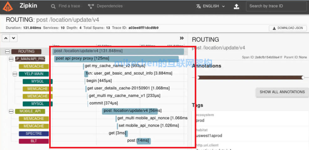309x150 pixels.
Task: Collapse the ROUTING tree node
Action: (7, 52)
